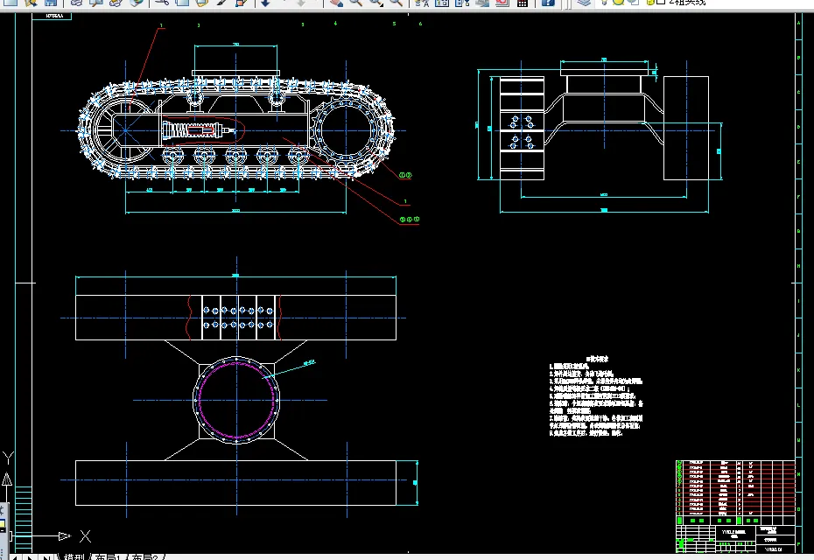Open the Sheet Set Manager icon

(482, 2)
